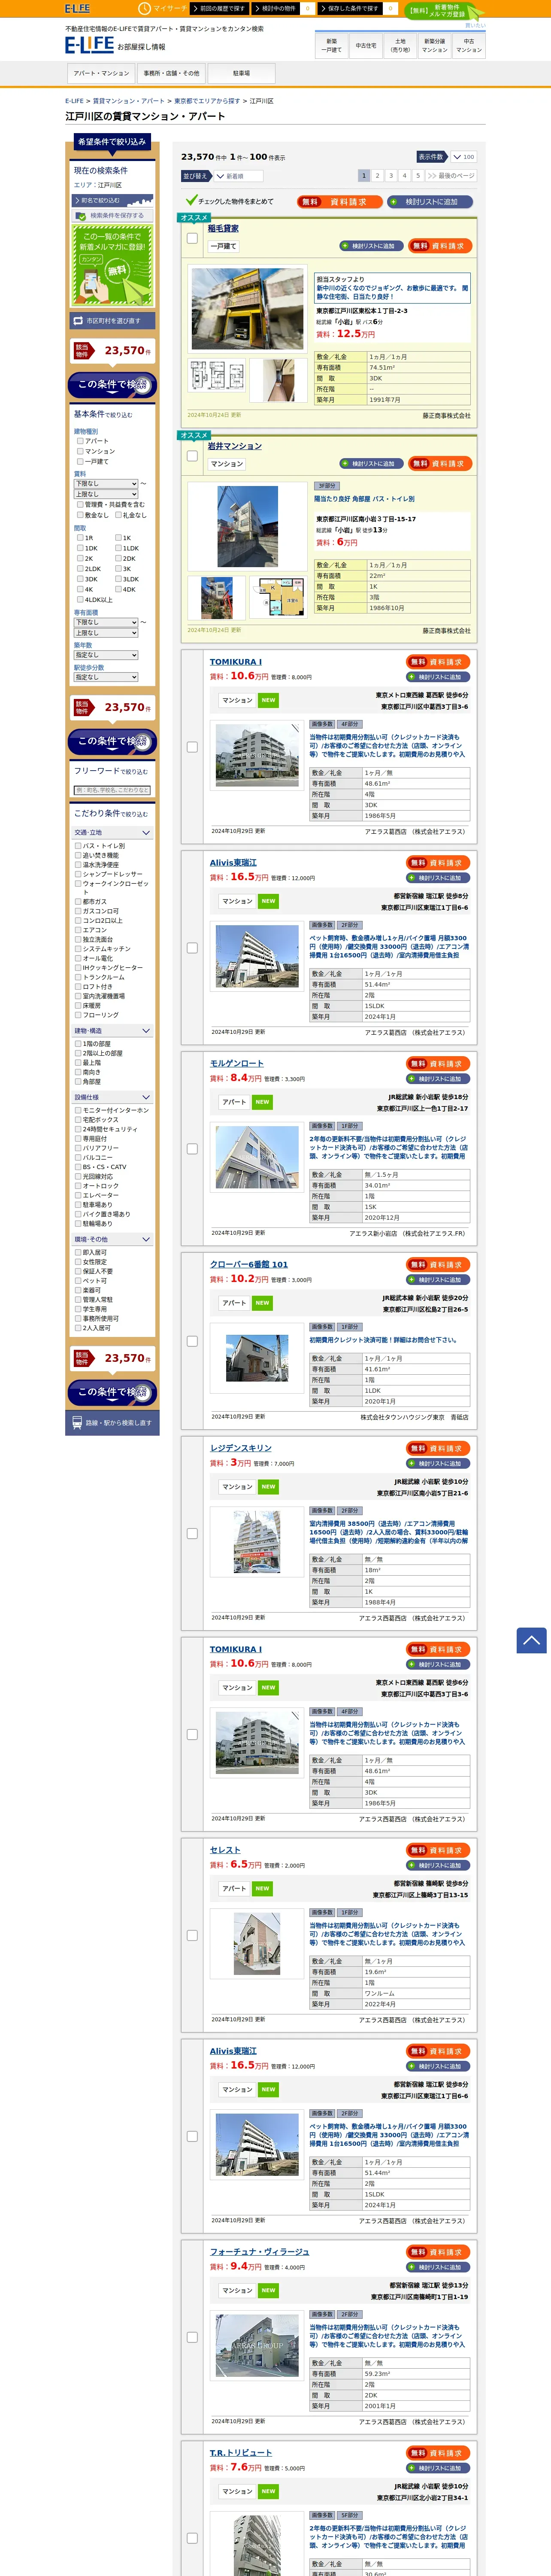Open 専有面積 上限なし dropdown
Image resolution: width=551 pixels, height=2576 pixels.
(x=106, y=633)
